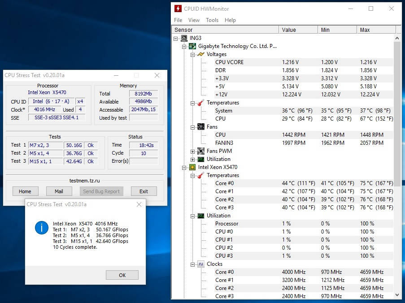Click the Intel Xeon X5470 processor name

coord(47,92)
